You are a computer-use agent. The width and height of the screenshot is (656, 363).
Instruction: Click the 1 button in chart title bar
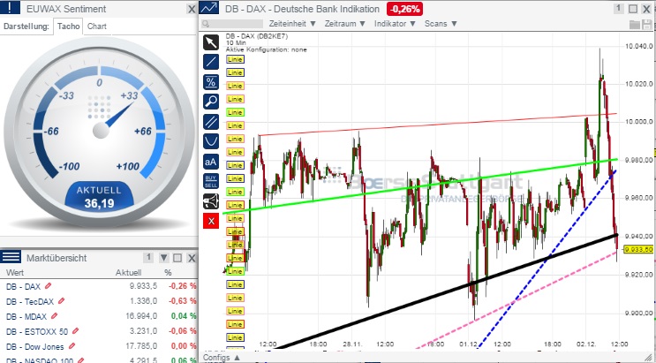click(x=619, y=9)
